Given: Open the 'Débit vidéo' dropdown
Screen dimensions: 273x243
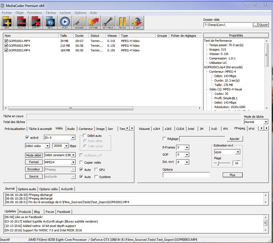Looking at the screenshot, I should 47,146.
